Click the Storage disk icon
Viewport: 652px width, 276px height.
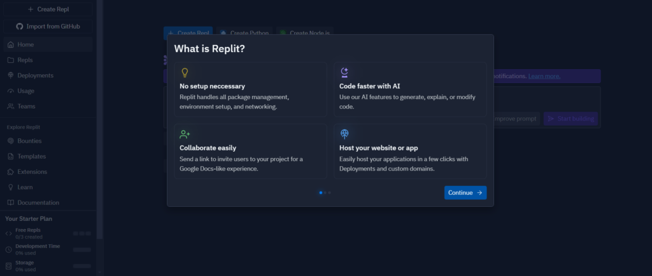8,266
